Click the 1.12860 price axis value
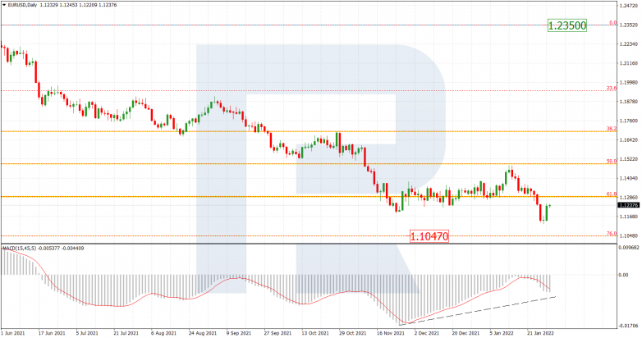The width and height of the screenshot is (642, 338). [x=628, y=197]
